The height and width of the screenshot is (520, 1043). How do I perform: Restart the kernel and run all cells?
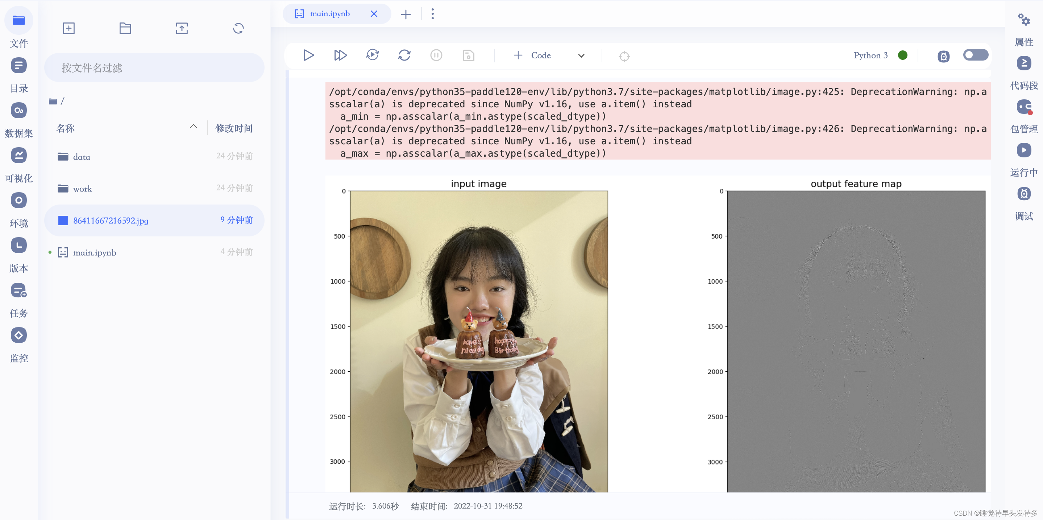[372, 55]
